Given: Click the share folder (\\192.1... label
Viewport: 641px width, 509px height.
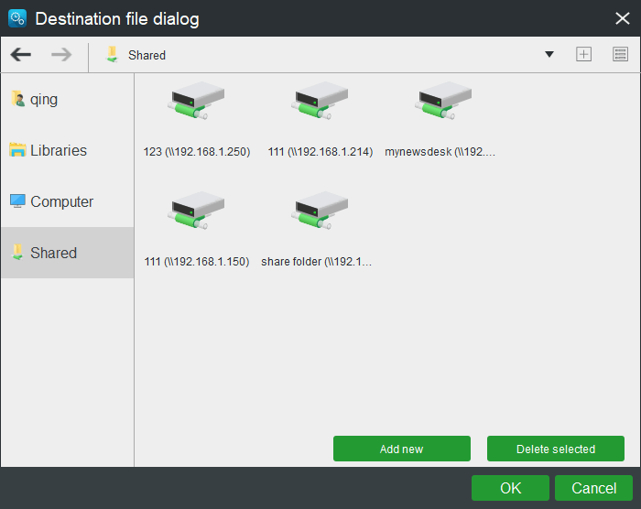Looking at the screenshot, I should (x=317, y=262).
